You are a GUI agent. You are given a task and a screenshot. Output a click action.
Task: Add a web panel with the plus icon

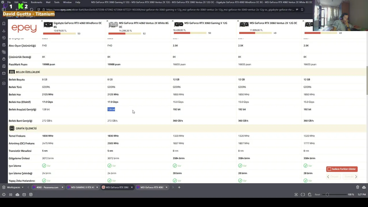[4, 83]
